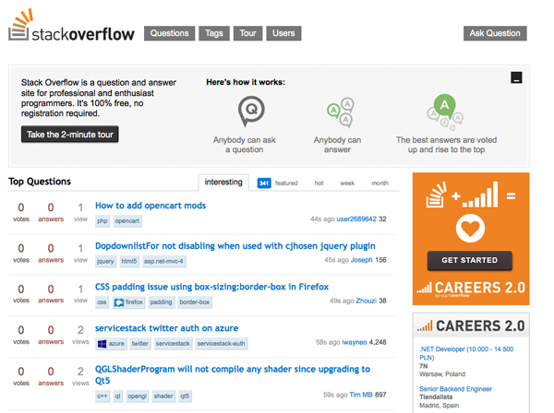Click the padding tag

pos(161,302)
